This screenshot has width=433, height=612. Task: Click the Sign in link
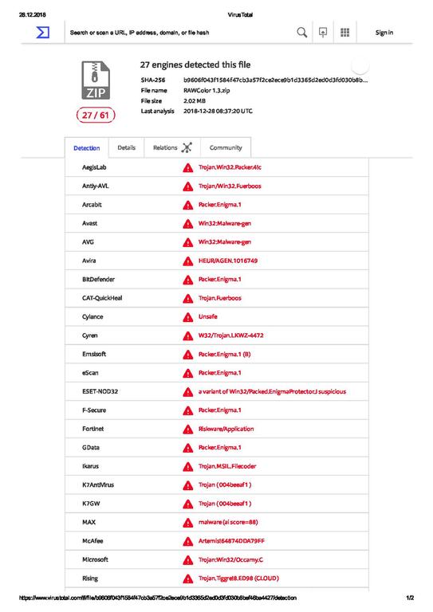[384, 33]
